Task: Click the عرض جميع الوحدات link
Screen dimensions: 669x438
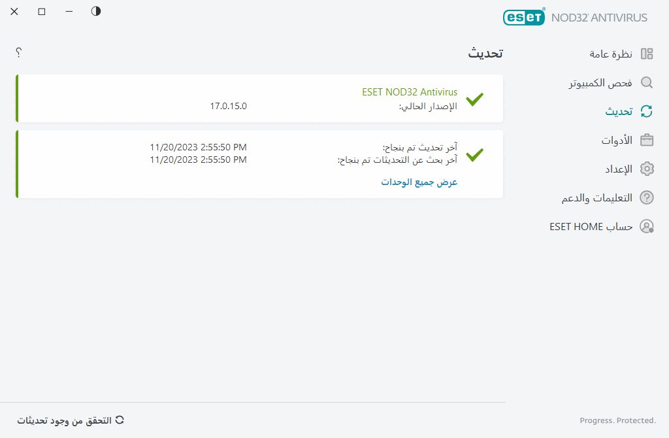Action: coord(419,182)
